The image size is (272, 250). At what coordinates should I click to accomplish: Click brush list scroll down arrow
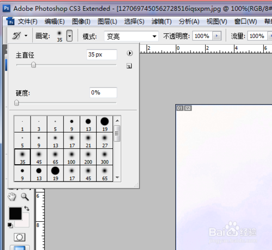click(118, 177)
